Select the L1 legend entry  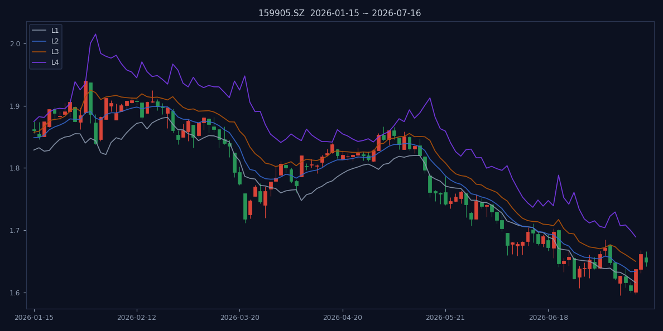click(46, 31)
